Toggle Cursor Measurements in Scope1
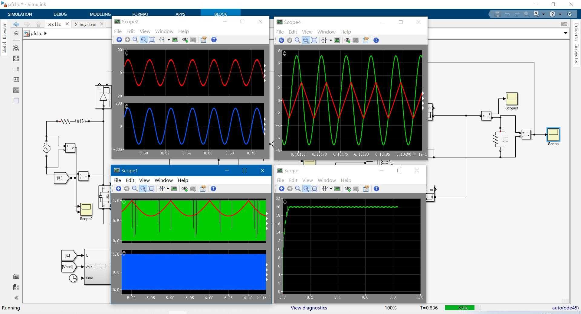Image resolution: width=581 pixels, height=314 pixels. tap(162, 188)
